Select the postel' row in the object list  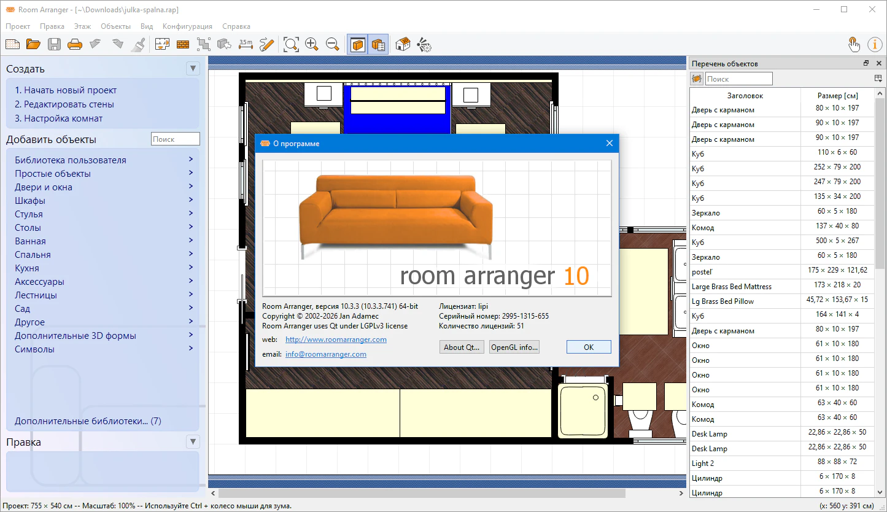782,272
